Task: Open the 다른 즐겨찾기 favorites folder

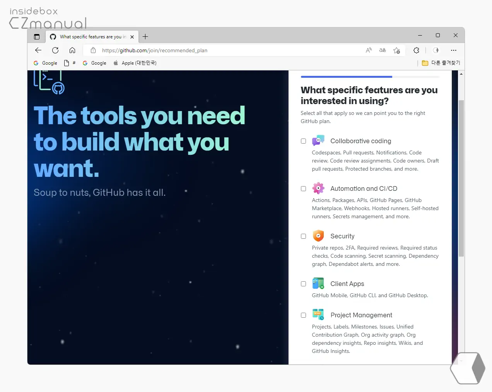Action: [441, 63]
